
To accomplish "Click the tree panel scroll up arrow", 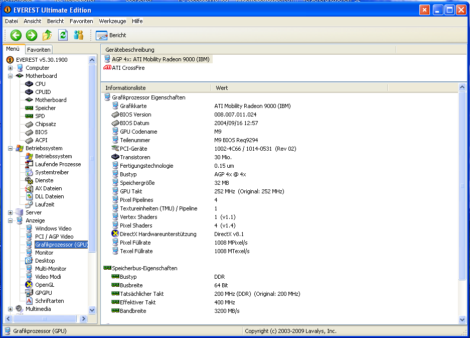I will pos(92,60).
